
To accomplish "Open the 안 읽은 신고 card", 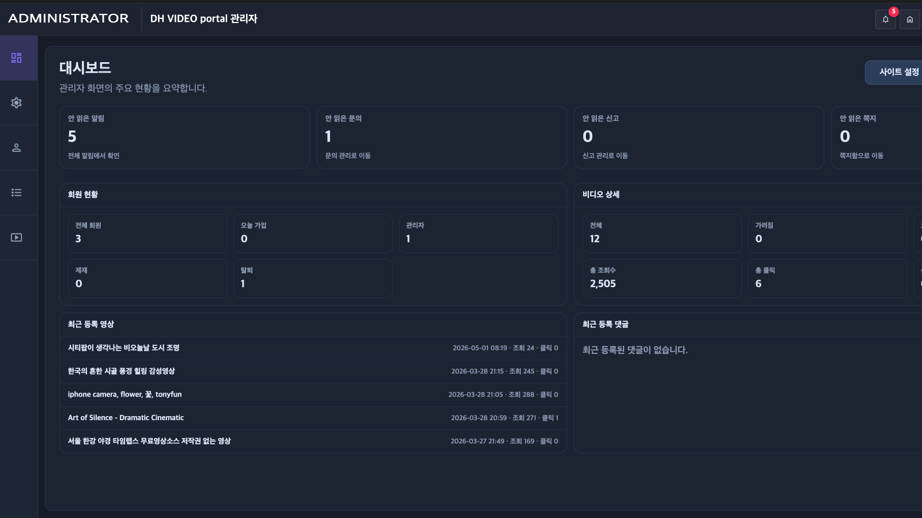I will 699,138.
